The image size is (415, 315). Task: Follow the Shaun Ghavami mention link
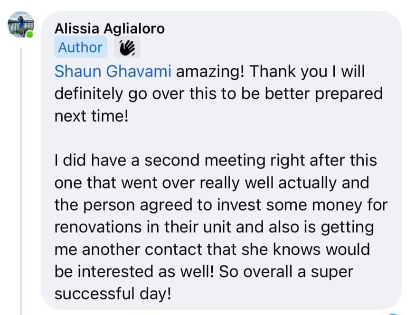click(x=113, y=72)
